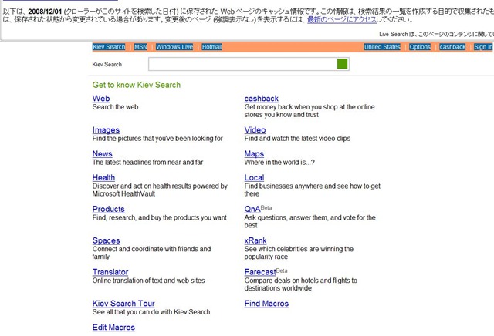Open the latest page link in cache notice
The height and width of the screenshot is (336, 494).
342,19
